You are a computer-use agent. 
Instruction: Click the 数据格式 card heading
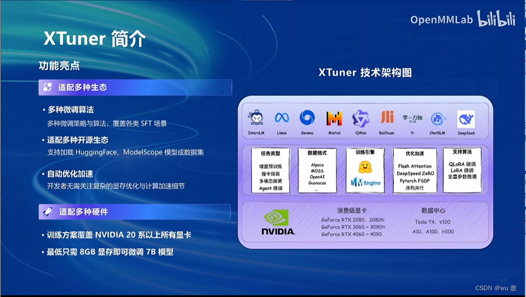317,153
